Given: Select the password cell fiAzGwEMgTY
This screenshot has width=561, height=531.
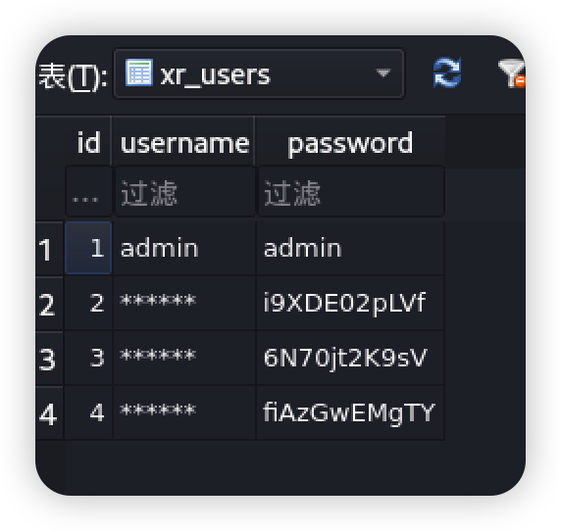Looking at the screenshot, I should click(350, 412).
